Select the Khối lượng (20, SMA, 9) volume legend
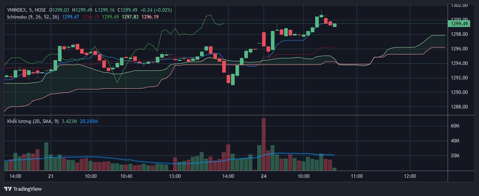The image size is (479, 196). [32, 121]
